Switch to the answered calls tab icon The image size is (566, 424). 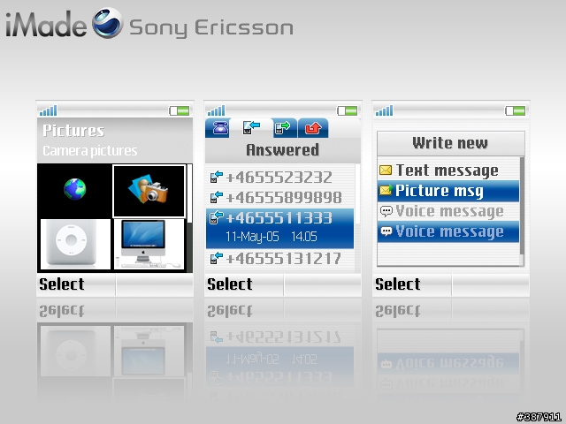point(251,127)
